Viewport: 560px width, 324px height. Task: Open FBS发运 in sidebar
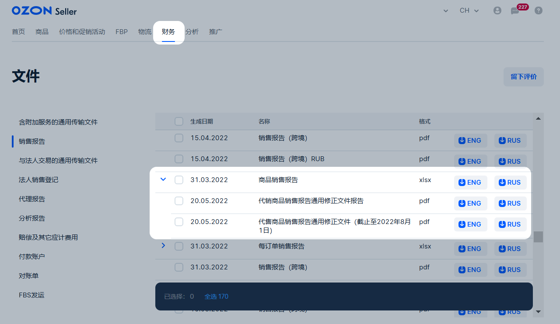(31, 295)
